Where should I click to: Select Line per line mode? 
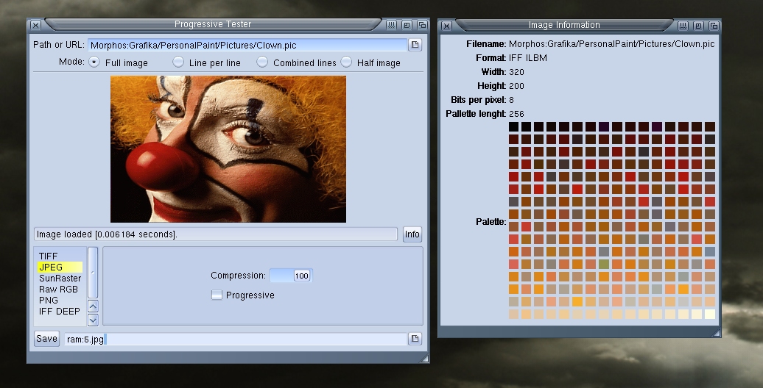(178, 62)
